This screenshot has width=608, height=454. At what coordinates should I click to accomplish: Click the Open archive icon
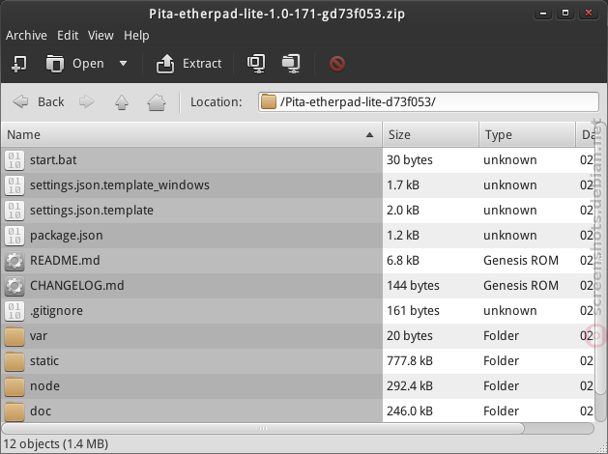(x=55, y=64)
